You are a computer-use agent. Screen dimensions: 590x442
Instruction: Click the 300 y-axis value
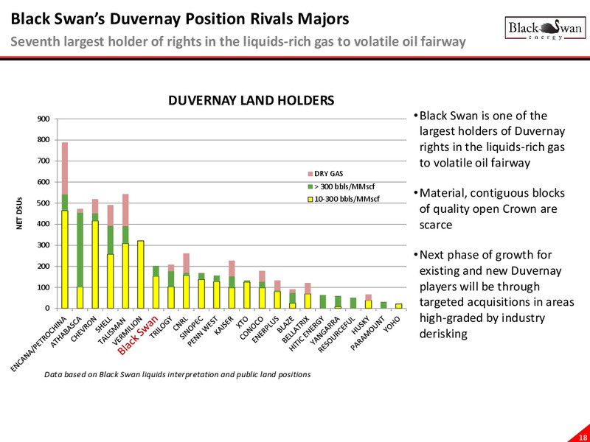44,245
